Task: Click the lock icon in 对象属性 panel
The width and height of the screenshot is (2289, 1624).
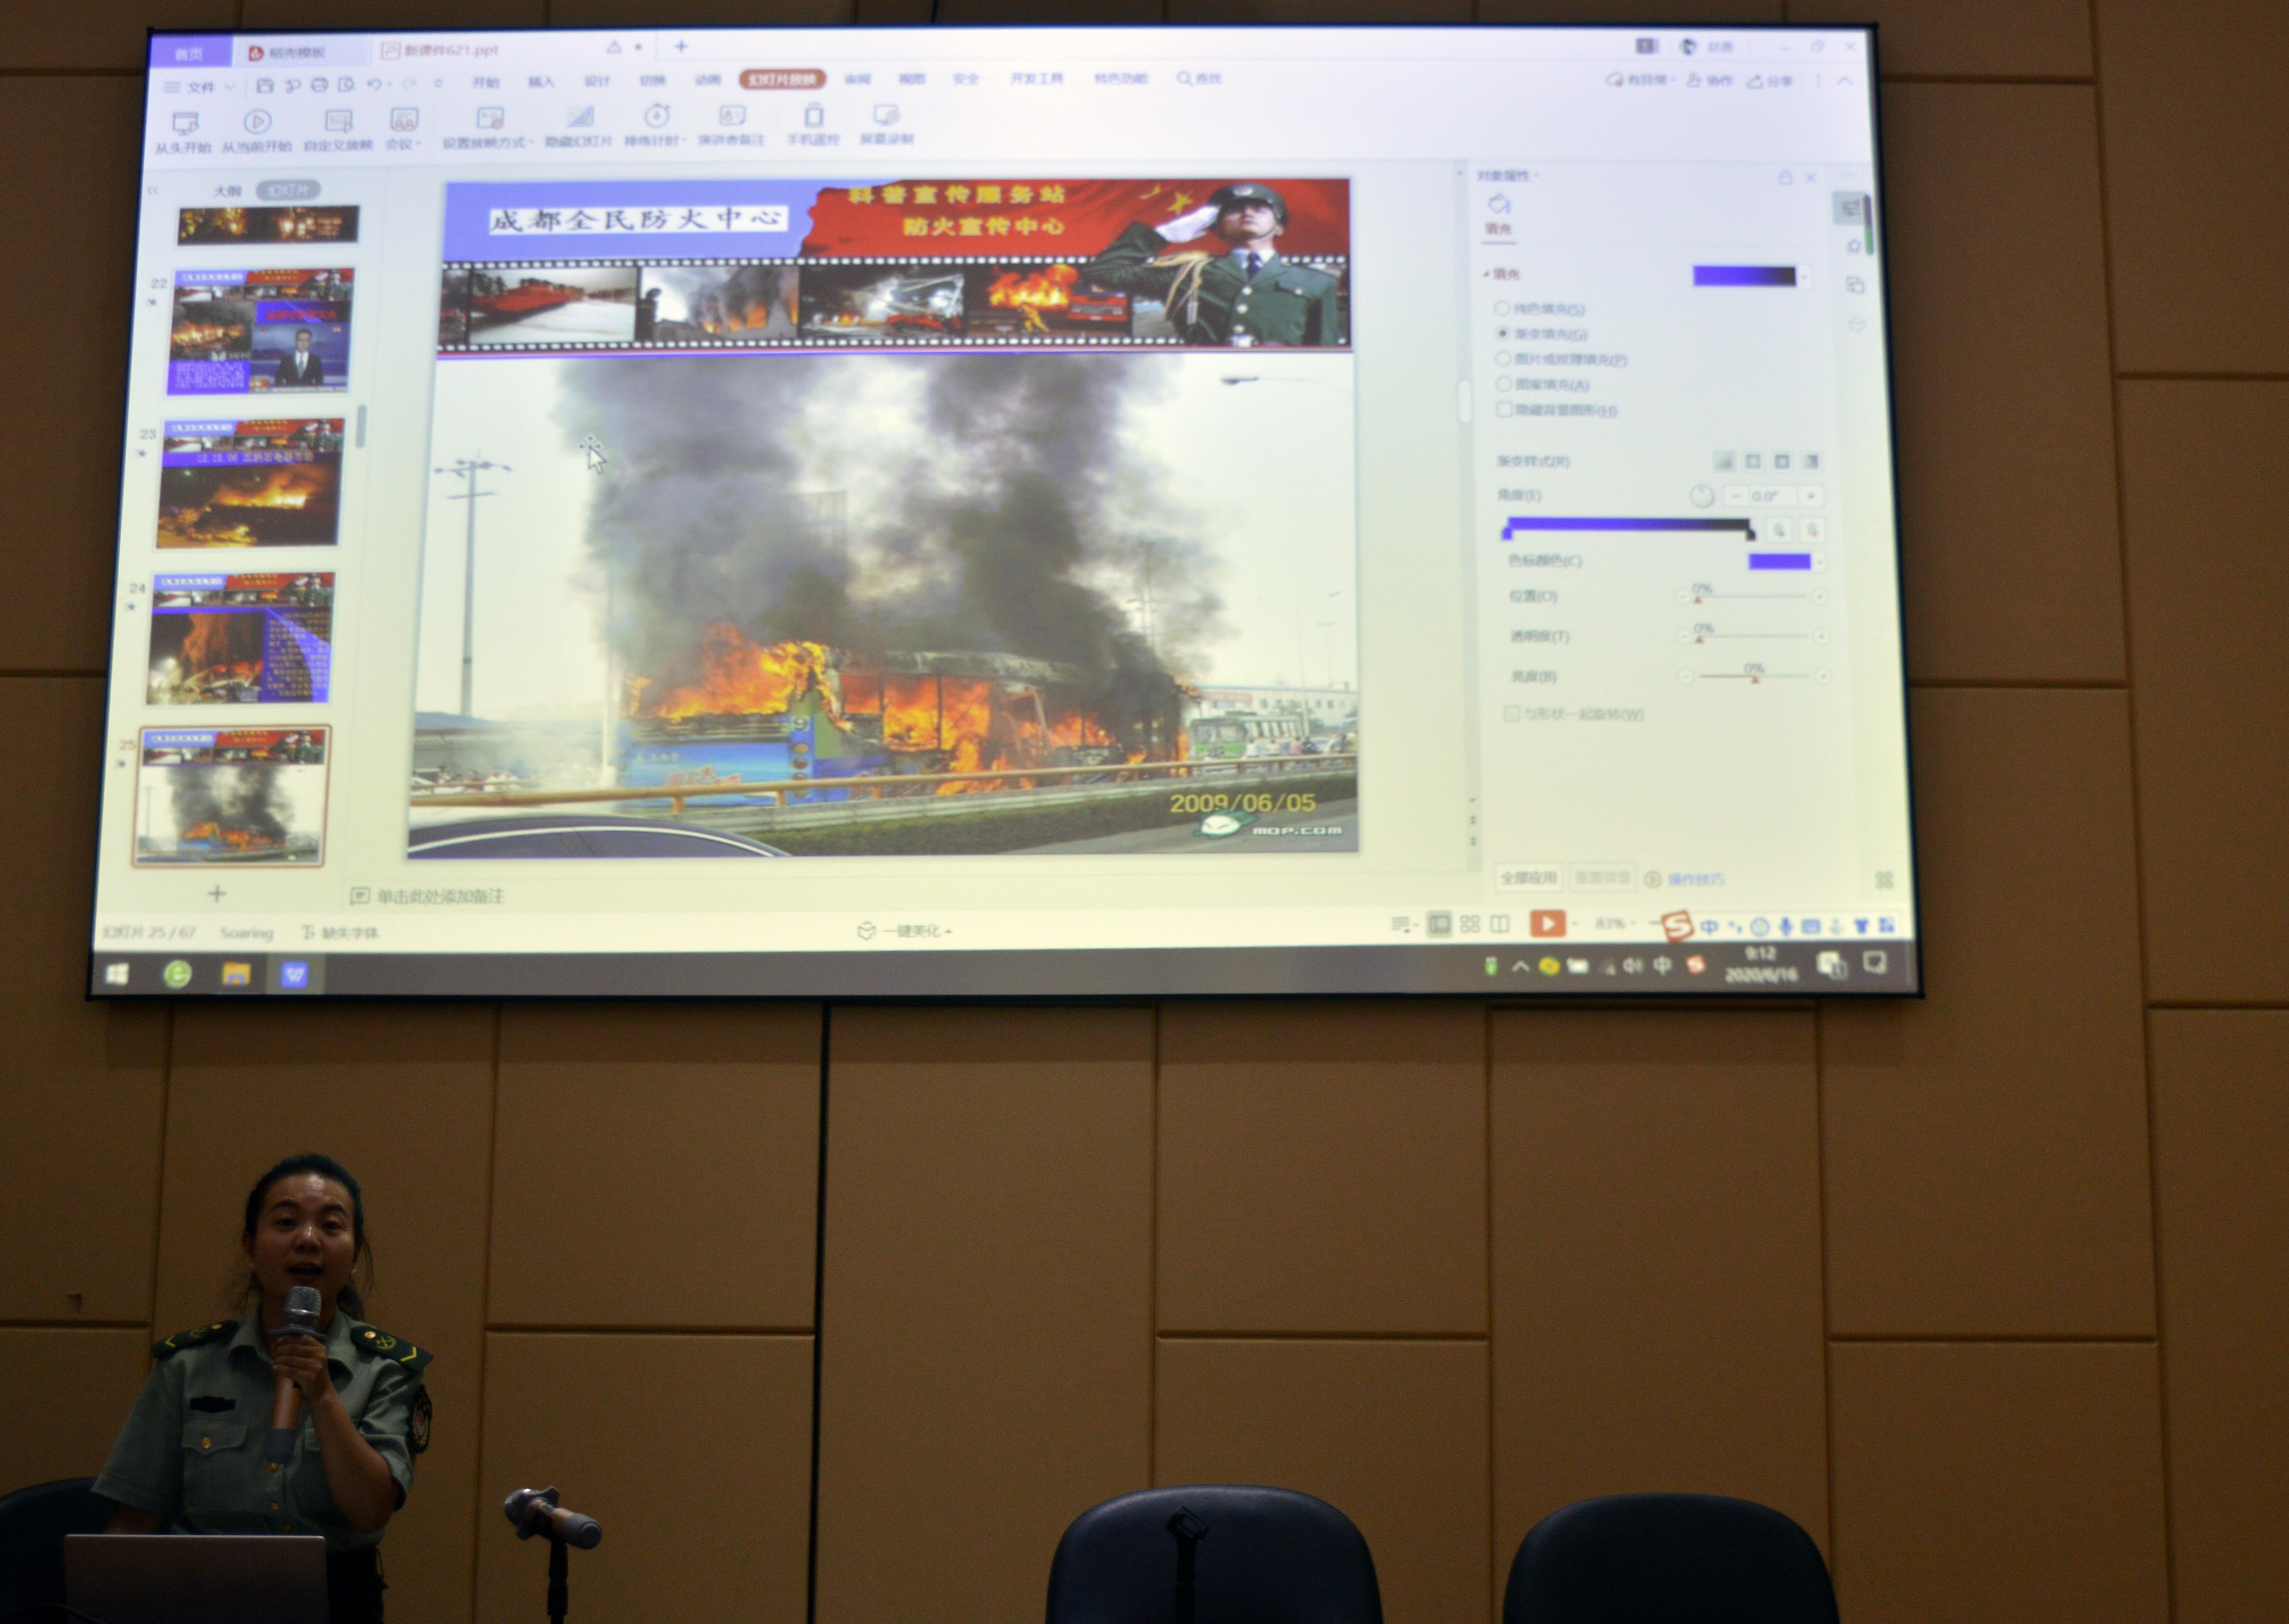Action: [x=1785, y=177]
